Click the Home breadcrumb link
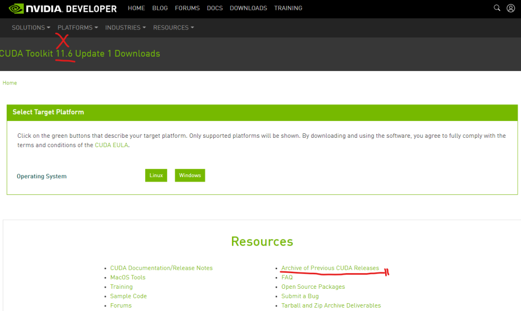Image resolution: width=521 pixels, height=311 pixels. pos(9,83)
